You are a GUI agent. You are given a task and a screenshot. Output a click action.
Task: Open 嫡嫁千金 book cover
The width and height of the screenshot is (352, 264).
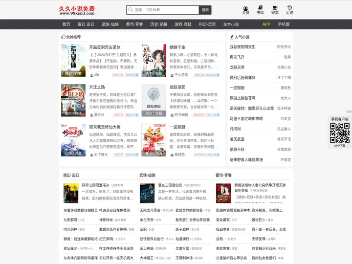pos(154,61)
